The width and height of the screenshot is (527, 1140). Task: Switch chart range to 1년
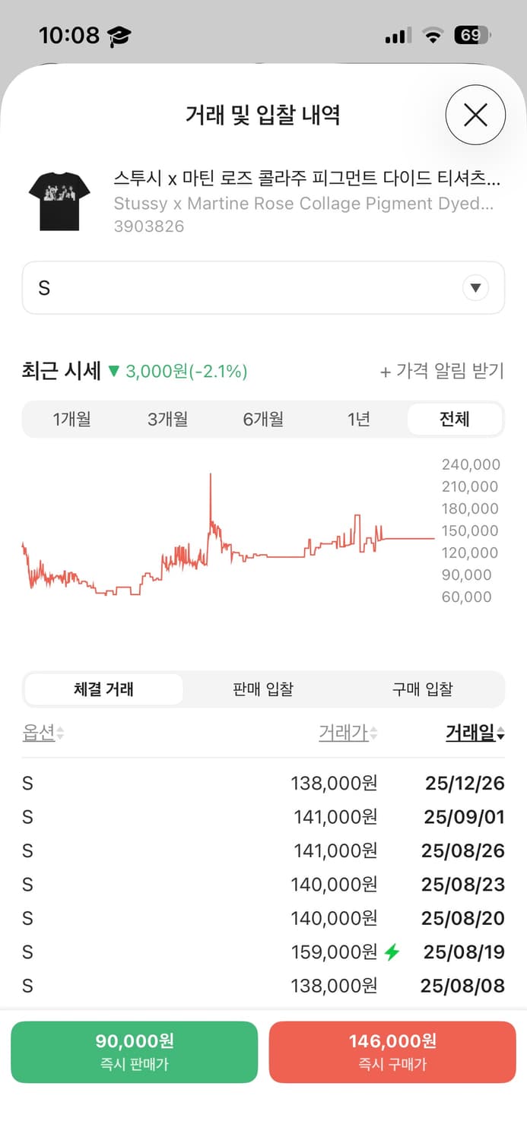(x=358, y=419)
